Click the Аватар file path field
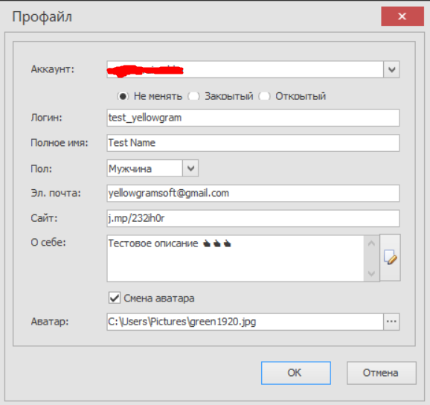The height and width of the screenshot is (405, 430). coord(245,322)
